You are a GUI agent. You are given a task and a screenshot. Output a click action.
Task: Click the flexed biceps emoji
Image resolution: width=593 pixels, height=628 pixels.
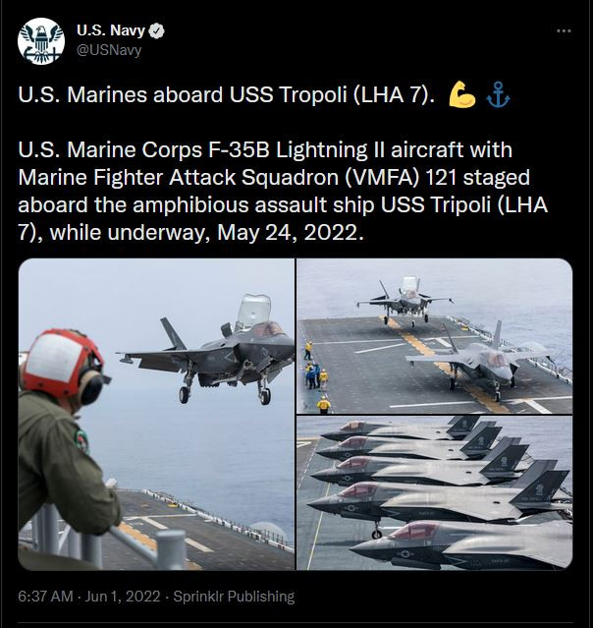coord(461,94)
